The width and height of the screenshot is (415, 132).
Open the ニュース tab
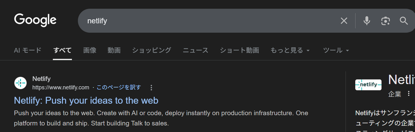tap(196, 50)
